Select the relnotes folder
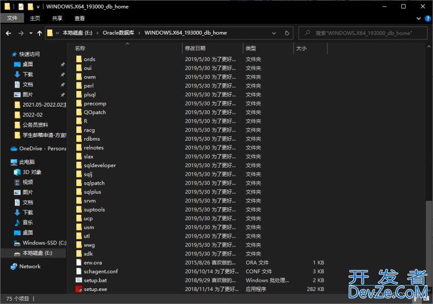433x304 pixels. pos(94,148)
